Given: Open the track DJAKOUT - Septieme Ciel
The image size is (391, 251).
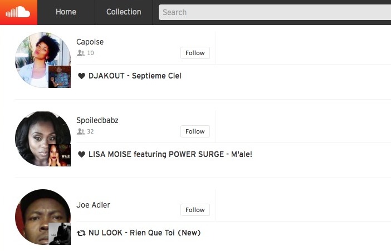Looking at the screenshot, I should (x=135, y=76).
